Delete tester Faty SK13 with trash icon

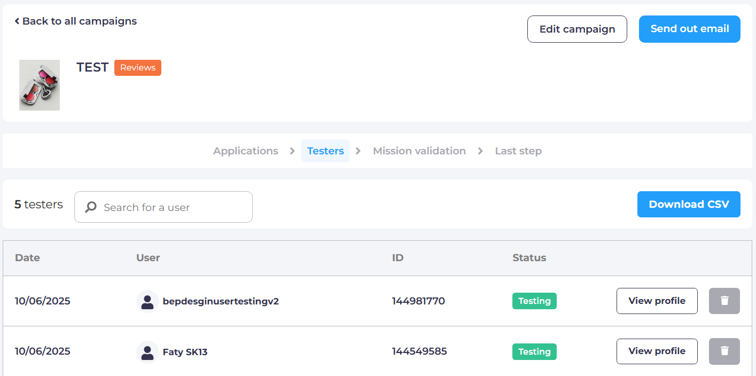coord(724,351)
